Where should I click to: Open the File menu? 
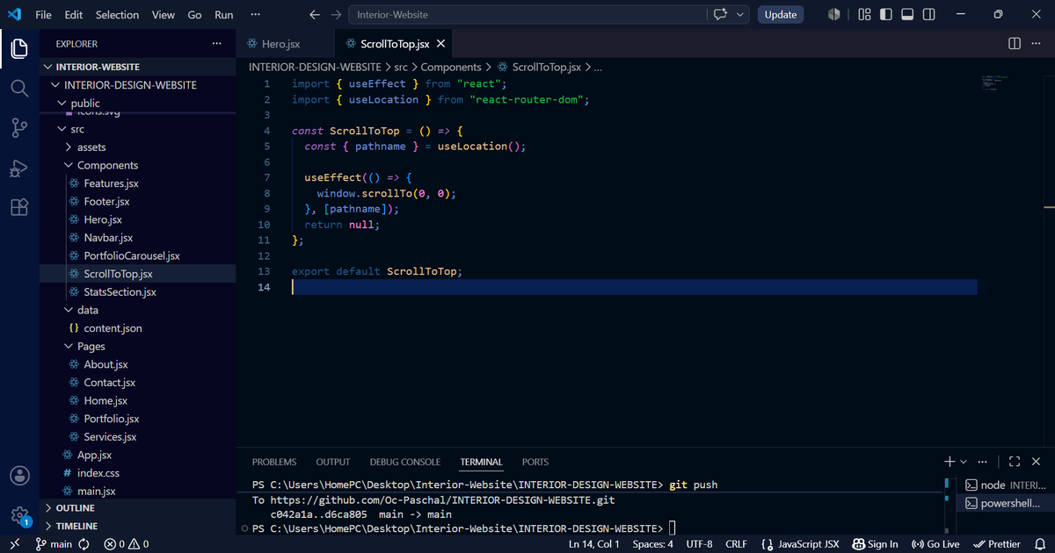[x=43, y=15]
